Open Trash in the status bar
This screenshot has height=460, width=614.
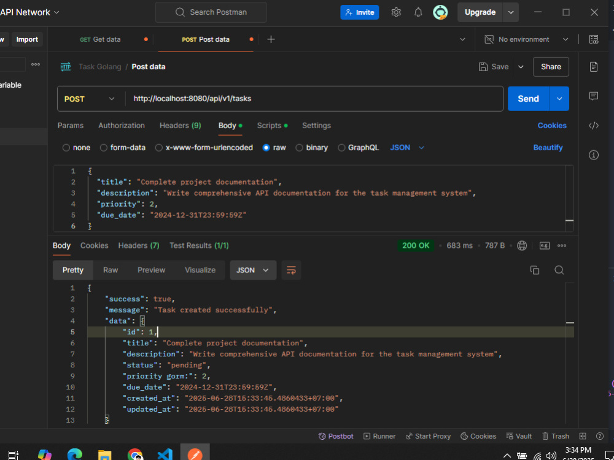click(556, 436)
